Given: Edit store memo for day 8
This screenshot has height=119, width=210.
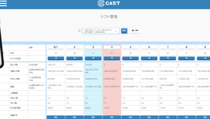Looking at the screenshot, I should point(186,117).
